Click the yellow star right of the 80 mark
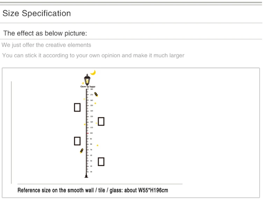This screenshot has height=199, width=263. pos(98,145)
